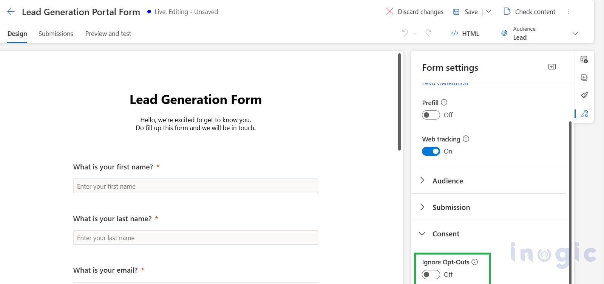
Task: Click the Check content document icon
Action: pos(507,11)
